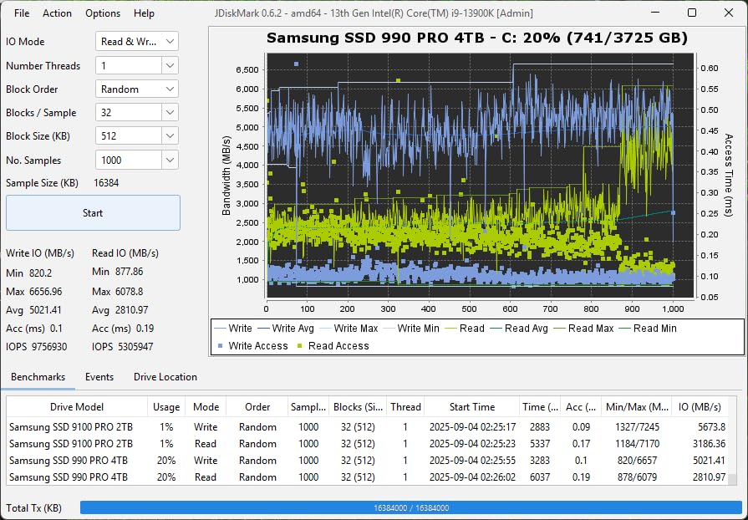Open the File menu
748x520 pixels.
click(x=22, y=13)
